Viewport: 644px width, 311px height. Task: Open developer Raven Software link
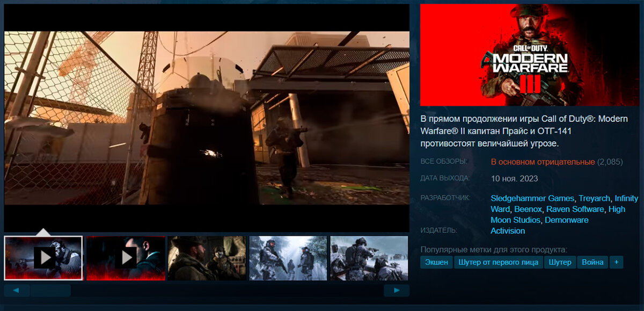point(575,209)
